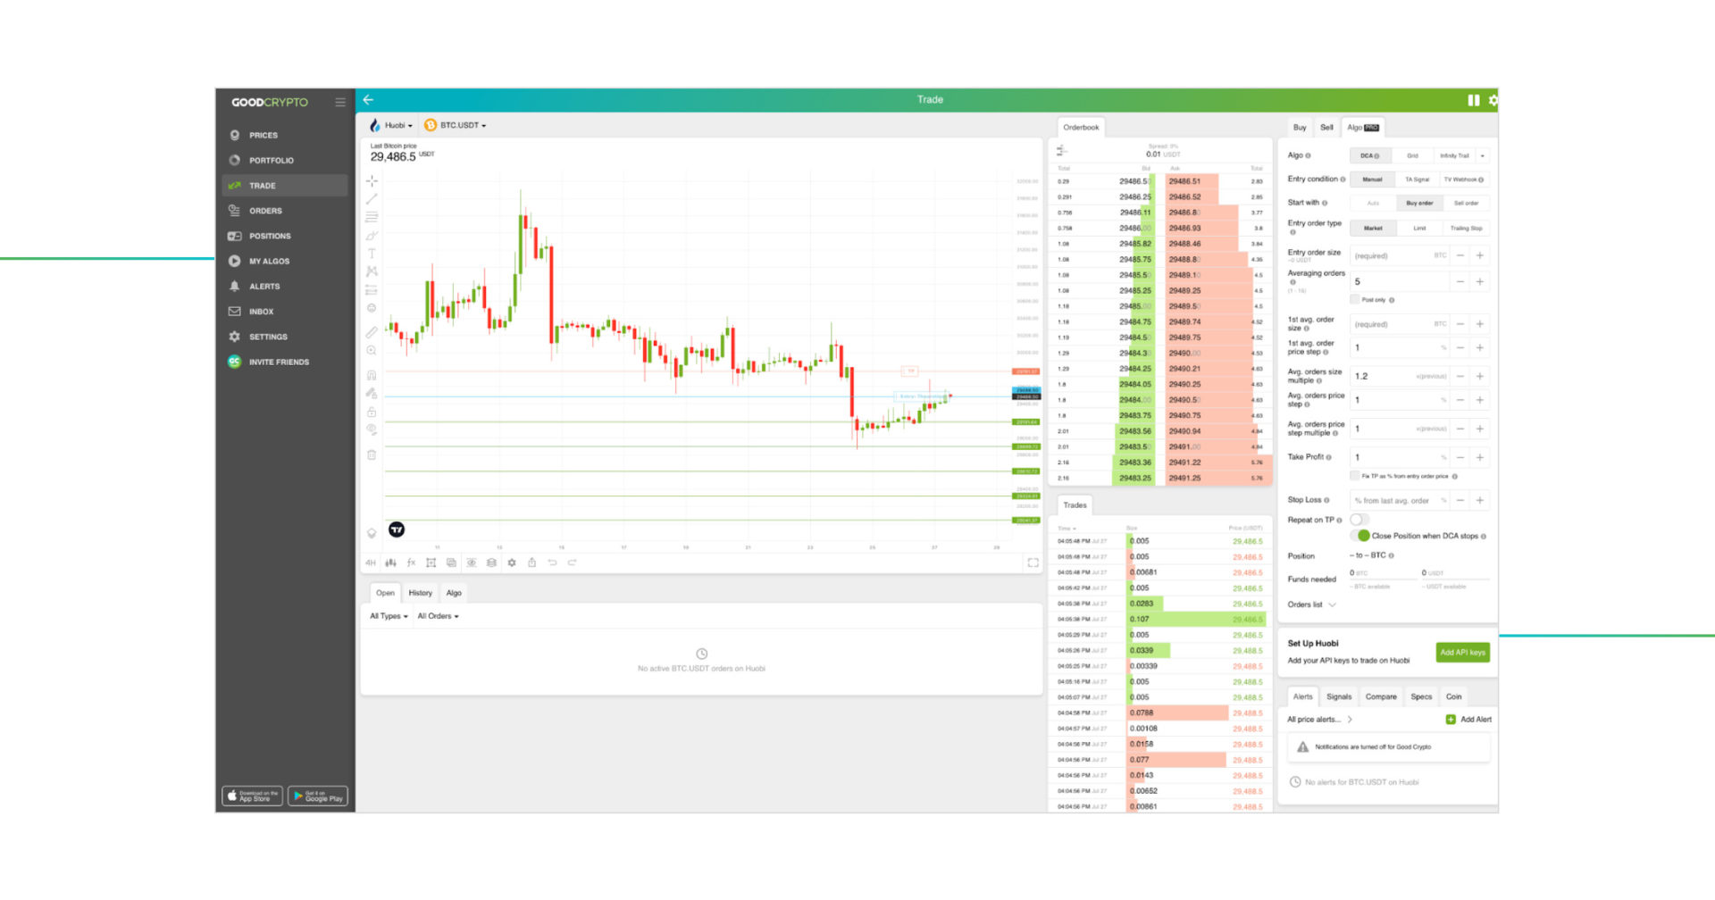Open the Huobi exchange dropdown
Screen dimensions: 1715x900
point(392,126)
